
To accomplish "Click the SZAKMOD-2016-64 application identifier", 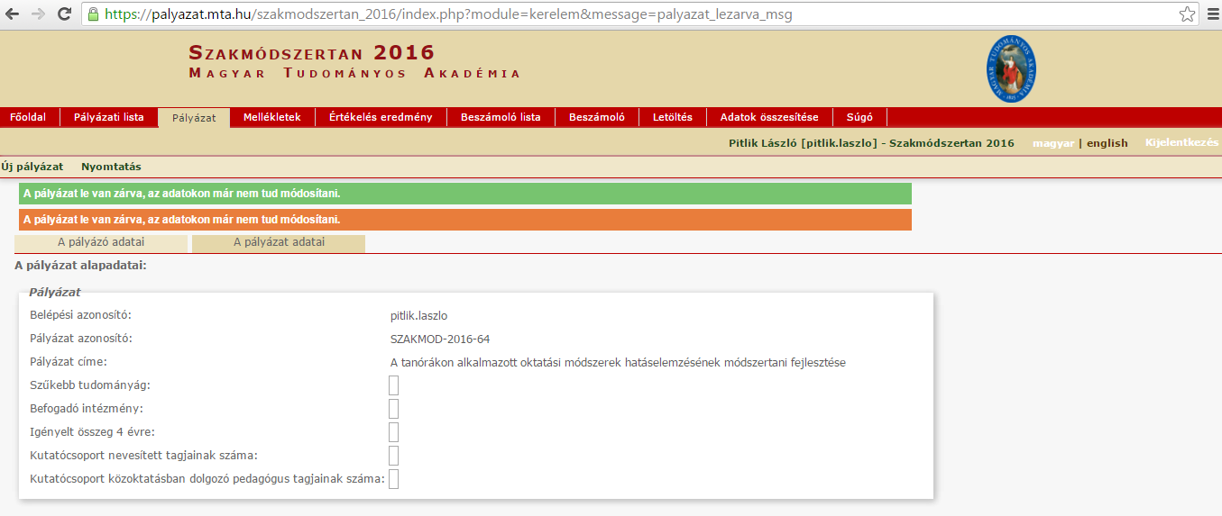I will [440, 339].
